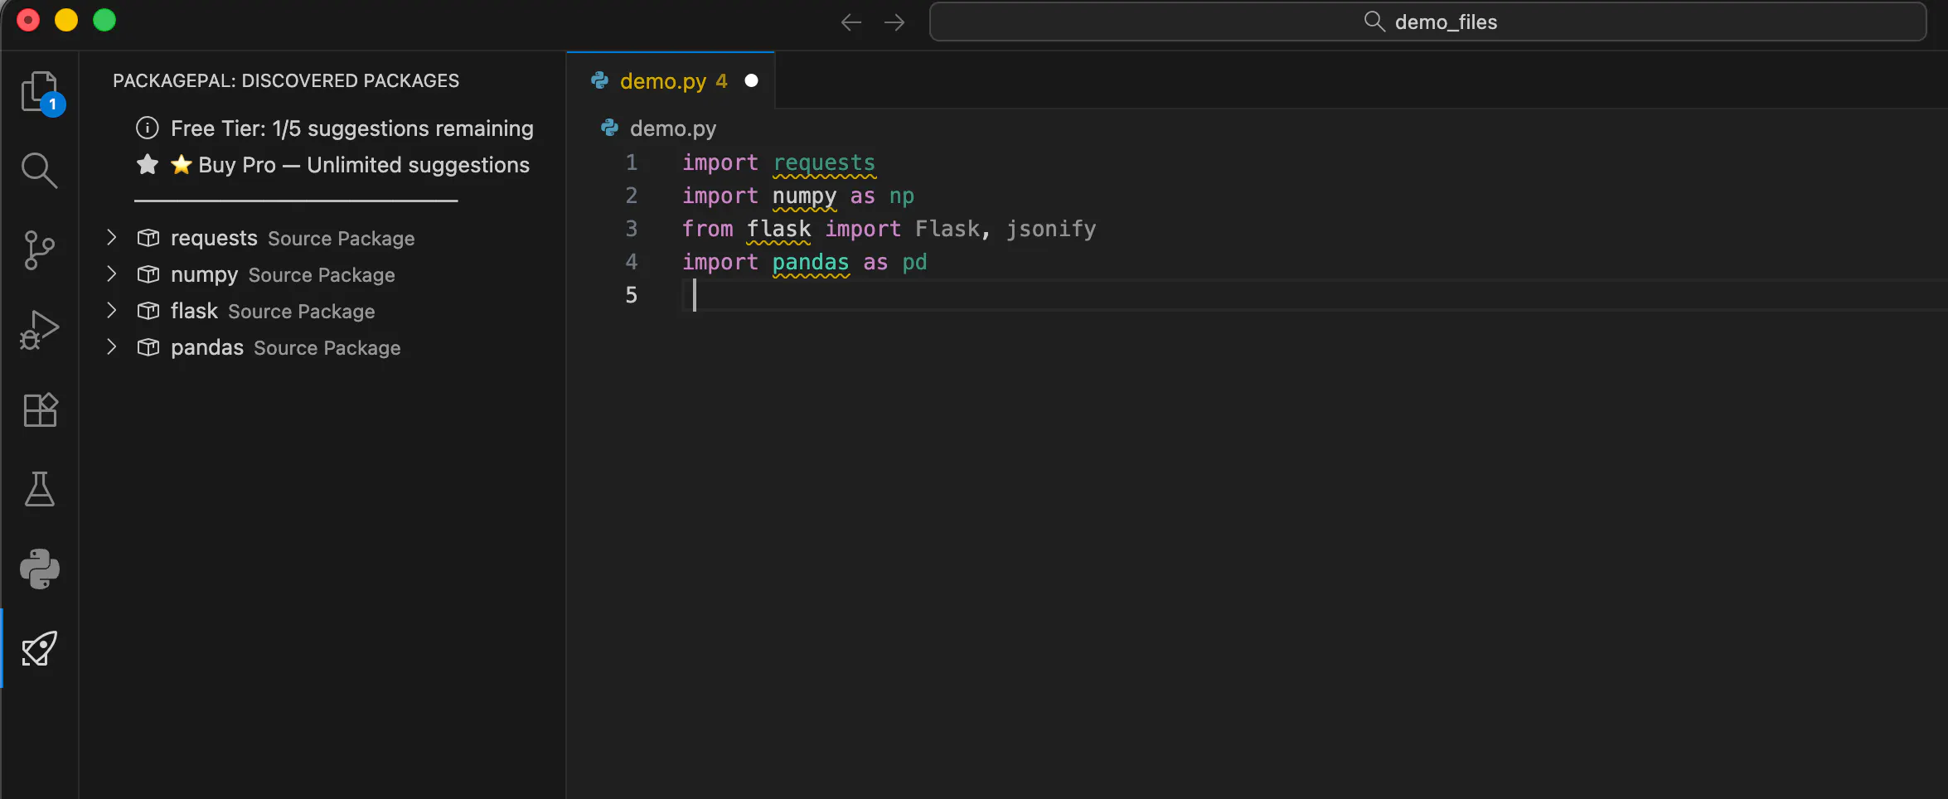1948x799 pixels.
Task: Expand the pandas package chevron
Action: click(112, 347)
